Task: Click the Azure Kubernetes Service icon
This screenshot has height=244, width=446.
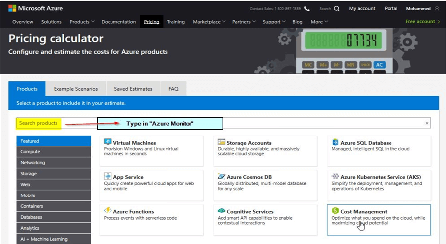Action: [x=335, y=176]
